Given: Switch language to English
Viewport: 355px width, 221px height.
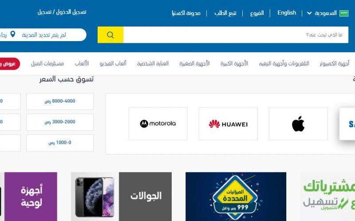Looking at the screenshot, I should click(287, 13).
